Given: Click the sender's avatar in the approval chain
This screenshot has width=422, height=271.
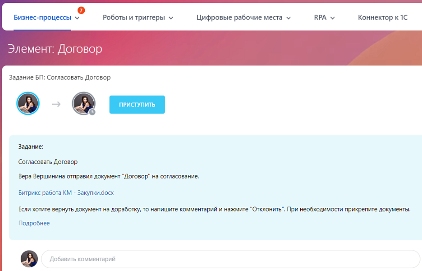Looking at the screenshot, I should [28, 103].
